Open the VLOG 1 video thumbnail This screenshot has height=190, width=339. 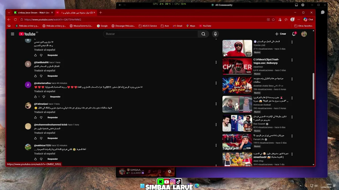point(237,48)
